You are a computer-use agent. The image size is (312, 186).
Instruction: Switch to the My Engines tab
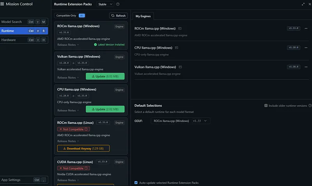click(143, 16)
